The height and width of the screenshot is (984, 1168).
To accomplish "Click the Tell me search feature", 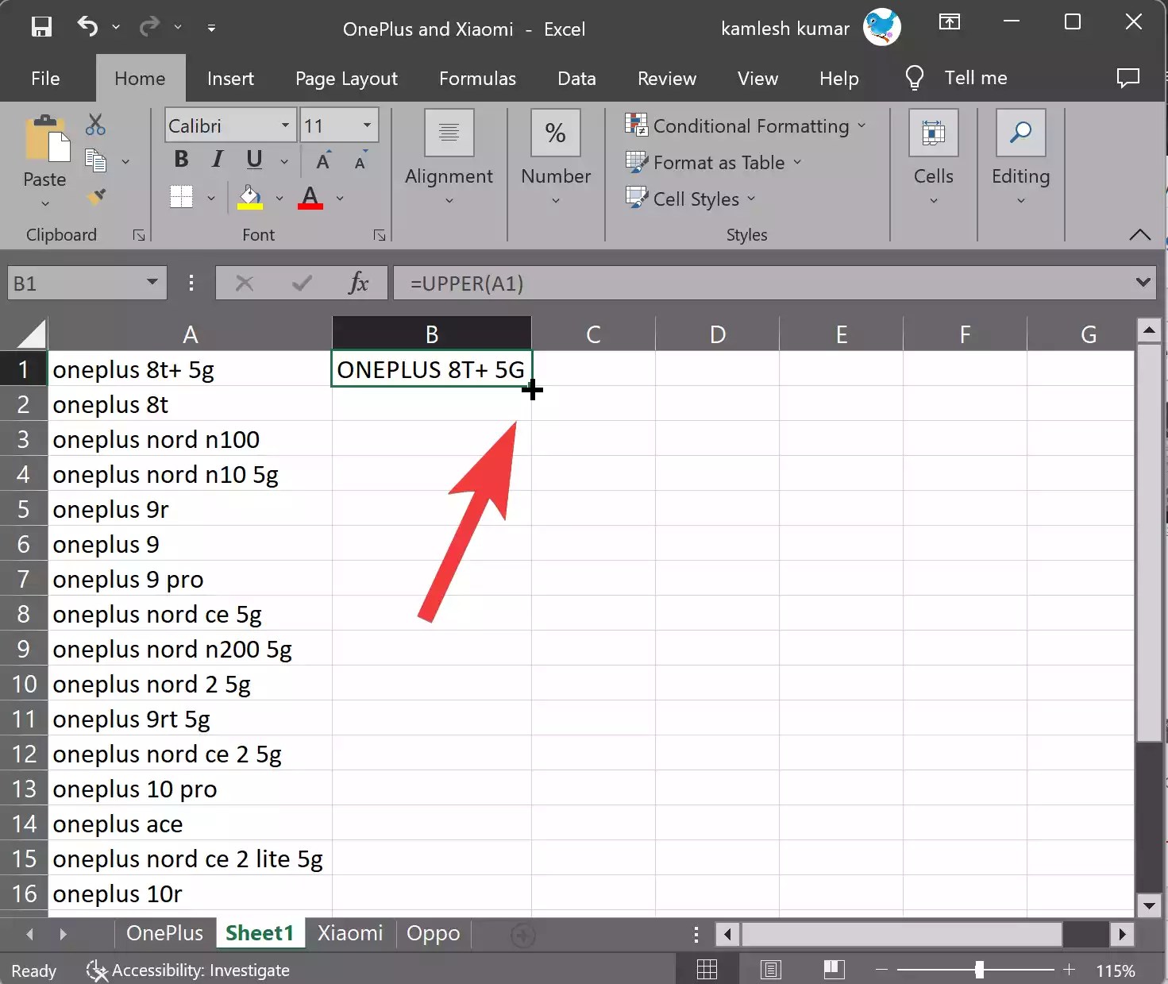I will tap(975, 78).
